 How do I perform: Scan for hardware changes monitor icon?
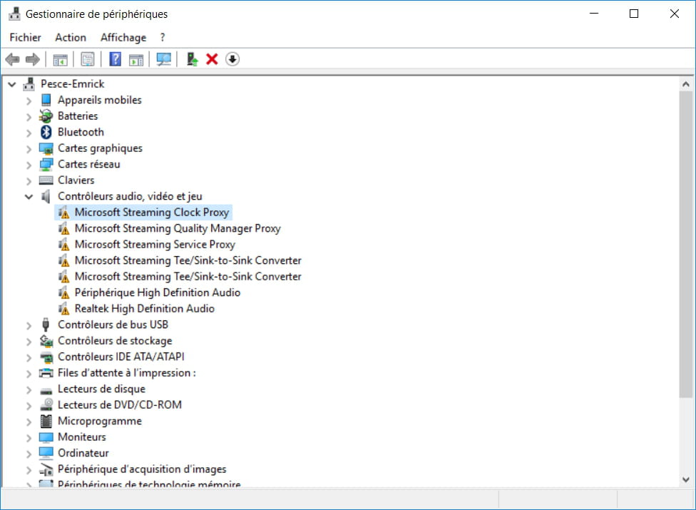[x=164, y=59]
